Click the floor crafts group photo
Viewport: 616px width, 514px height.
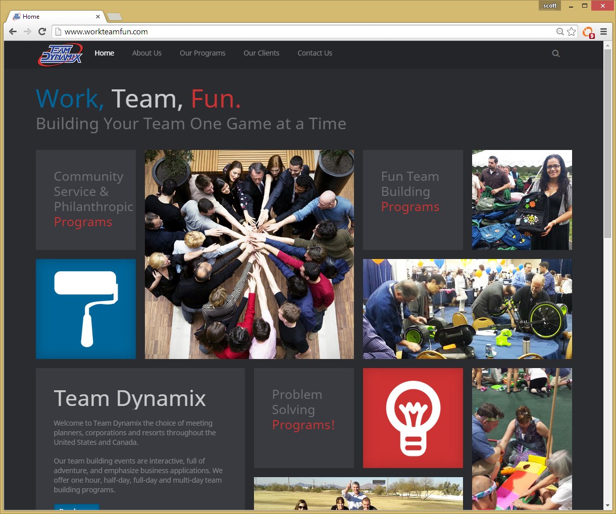(522, 439)
